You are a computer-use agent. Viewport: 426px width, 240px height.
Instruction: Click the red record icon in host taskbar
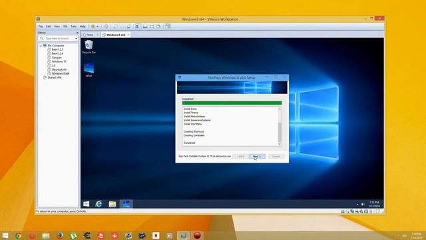(x=197, y=235)
